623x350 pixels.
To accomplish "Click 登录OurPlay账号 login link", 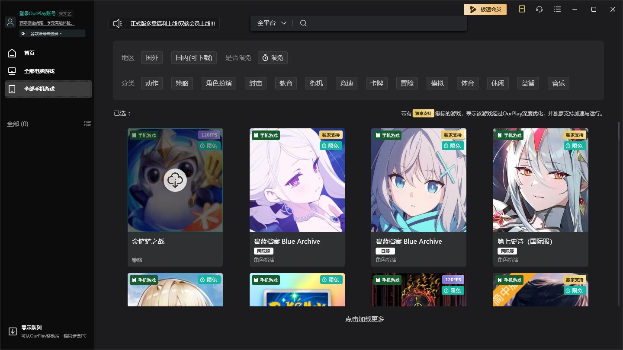I will [37, 13].
